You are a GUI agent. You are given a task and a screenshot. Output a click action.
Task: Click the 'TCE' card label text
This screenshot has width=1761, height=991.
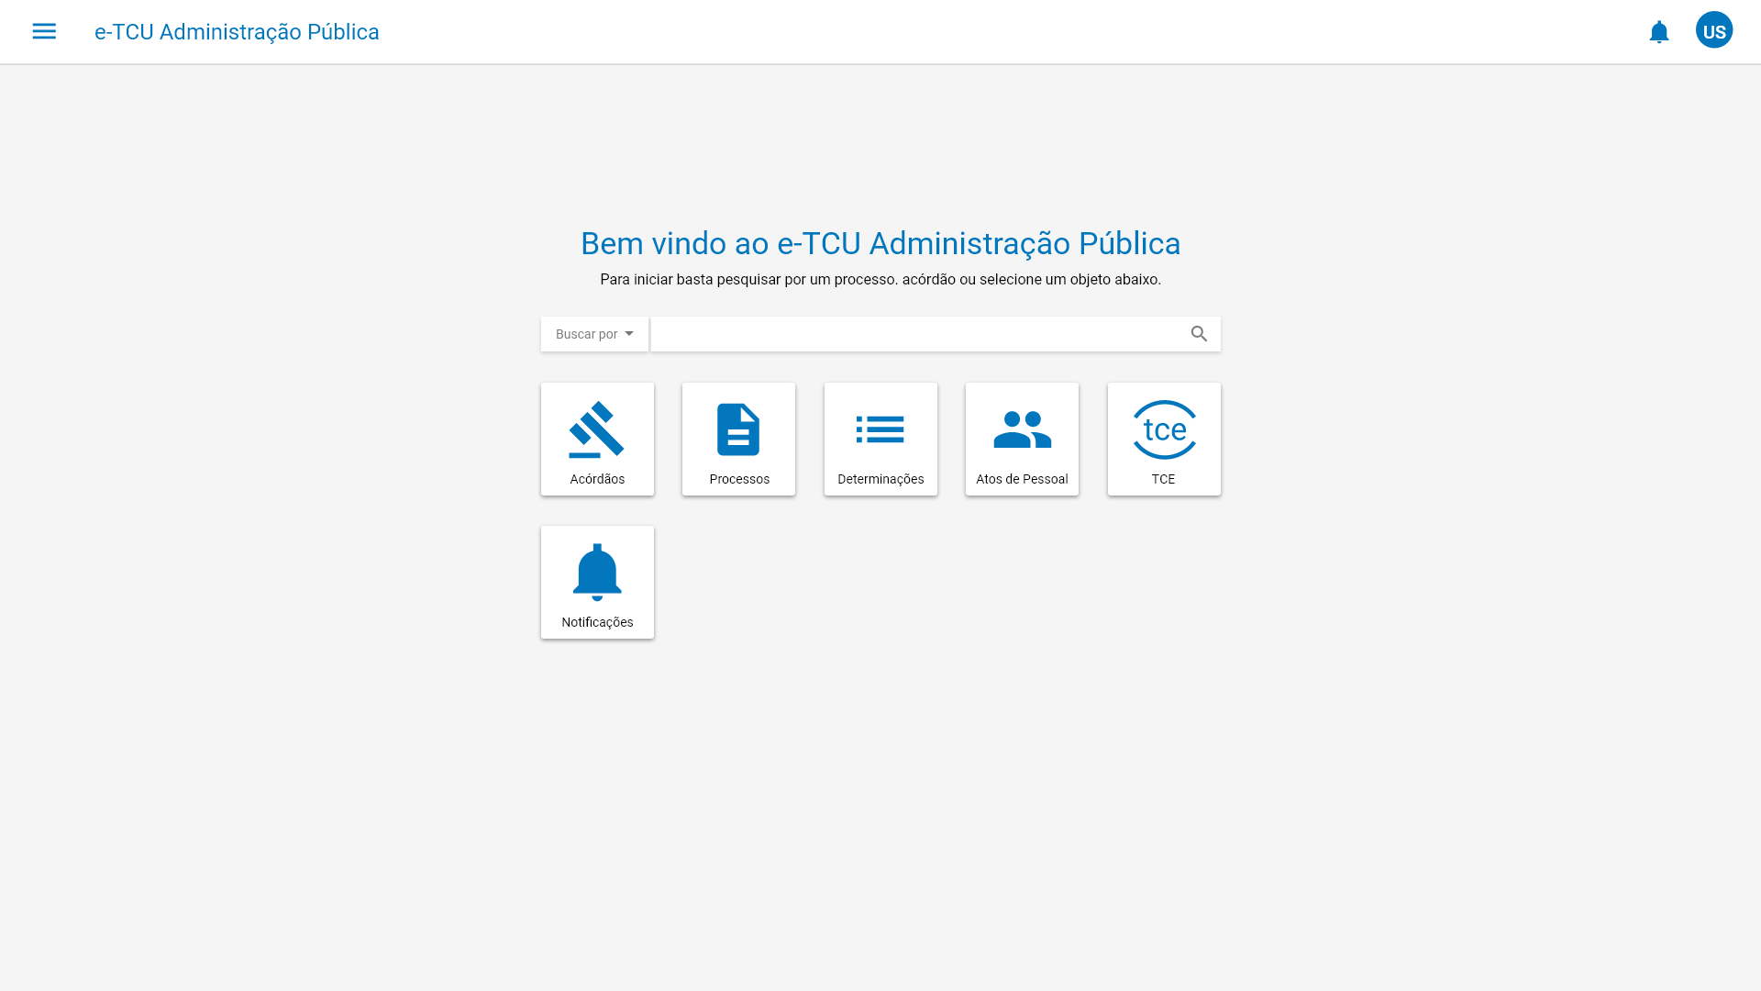pos(1163,479)
